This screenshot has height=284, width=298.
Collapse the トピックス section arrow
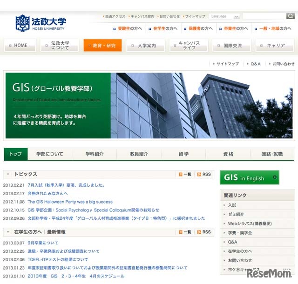8,174
